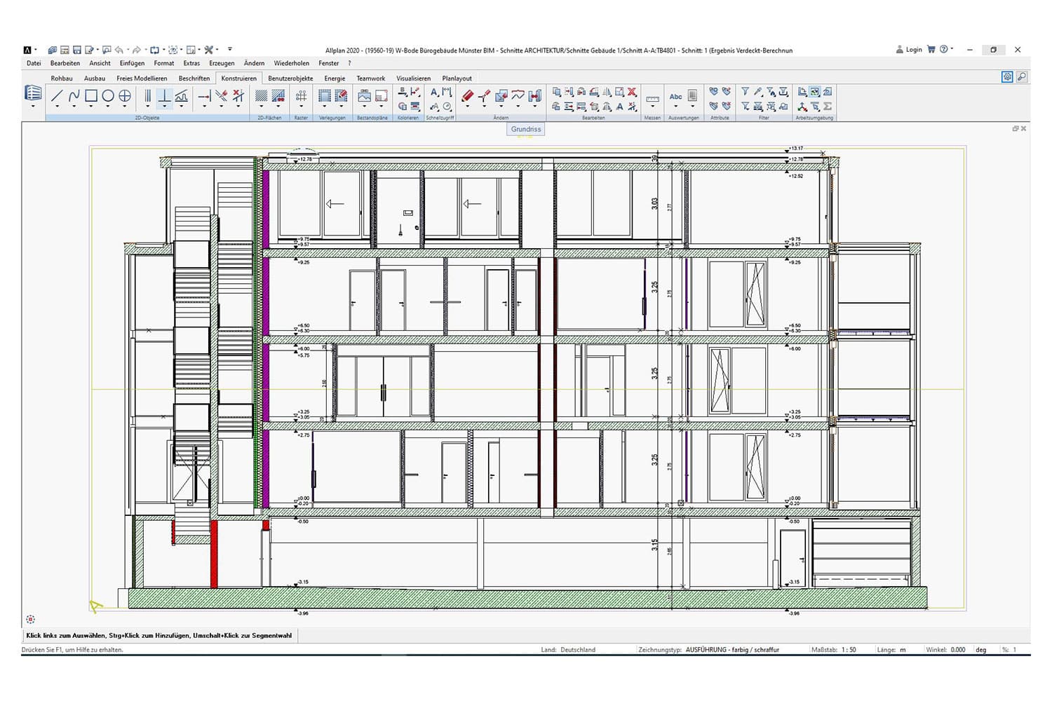Close the drawing viewport with its X
This screenshot has height=701, width=1052.
1024,128
